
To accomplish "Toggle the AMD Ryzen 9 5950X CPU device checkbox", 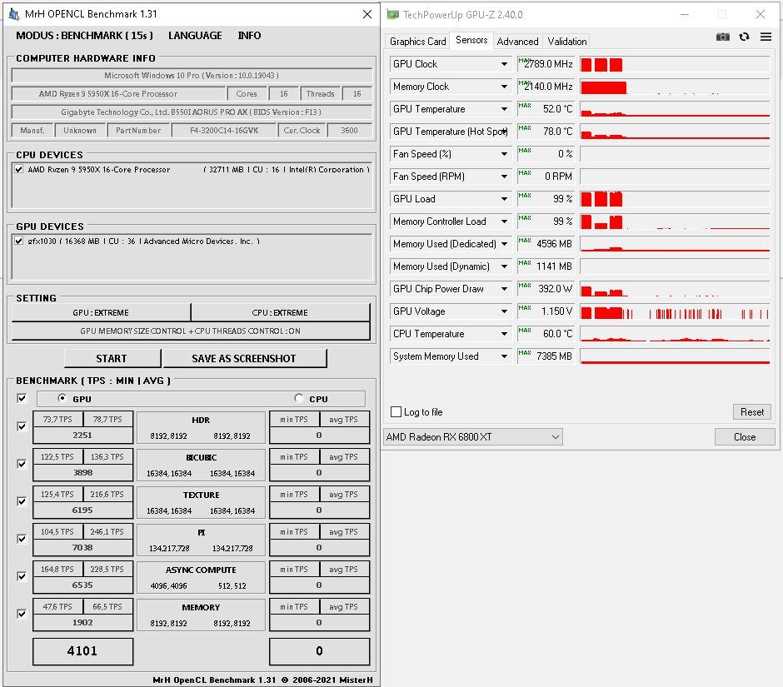I will [x=19, y=169].
